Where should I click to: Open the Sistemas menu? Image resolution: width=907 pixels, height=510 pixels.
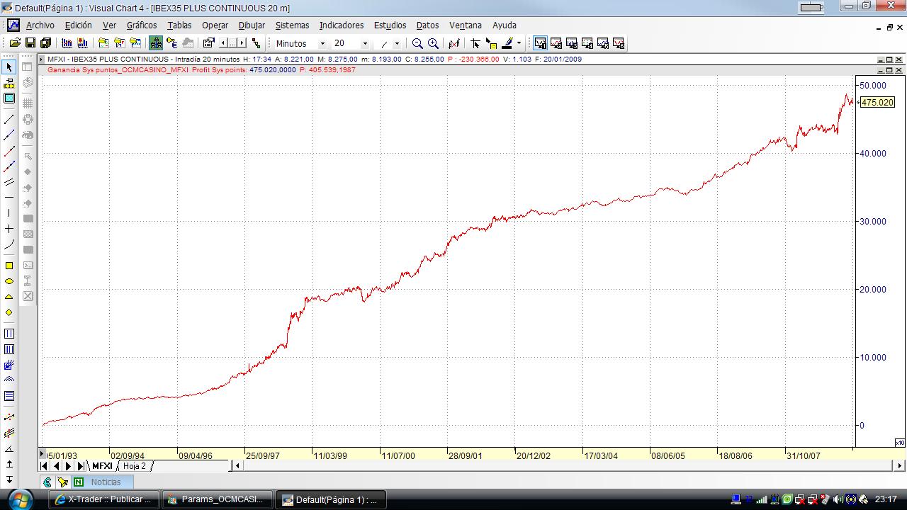point(292,25)
